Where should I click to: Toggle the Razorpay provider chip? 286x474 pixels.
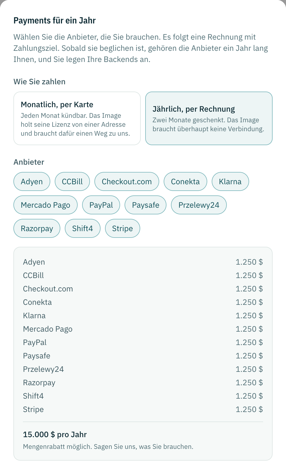click(x=37, y=228)
